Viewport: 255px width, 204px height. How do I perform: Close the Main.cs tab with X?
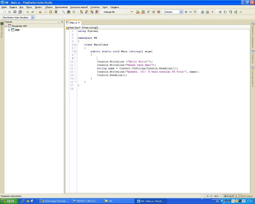pyautogui.click(x=79, y=23)
